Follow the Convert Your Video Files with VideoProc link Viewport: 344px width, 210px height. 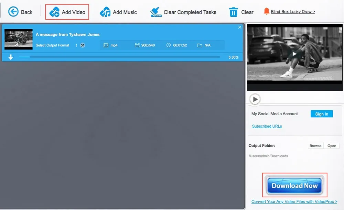294,201
